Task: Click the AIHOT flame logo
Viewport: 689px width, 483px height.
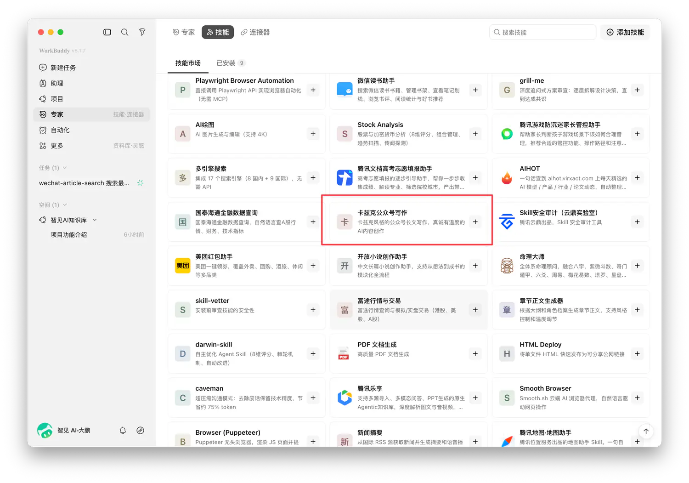Action: tap(507, 178)
